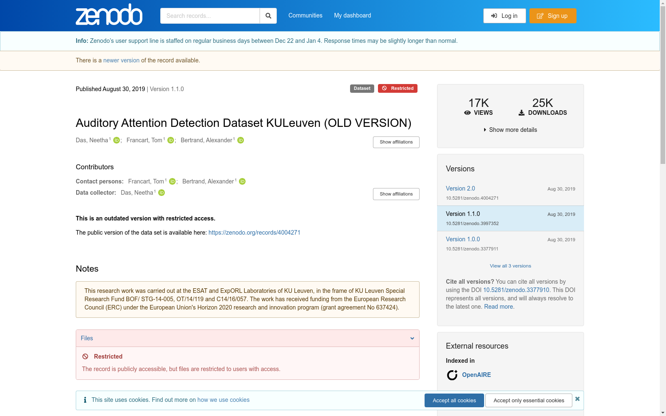Image resolution: width=666 pixels, height=416 pixels.
Task: Open contact person Bertrand's ORCID icon
Action: tap(242, 182)
